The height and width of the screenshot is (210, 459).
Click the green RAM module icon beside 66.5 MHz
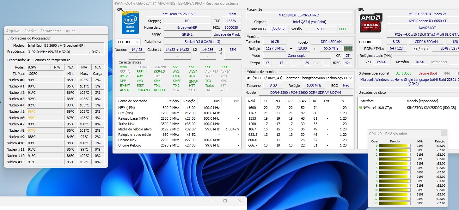[x=348, y=48]
